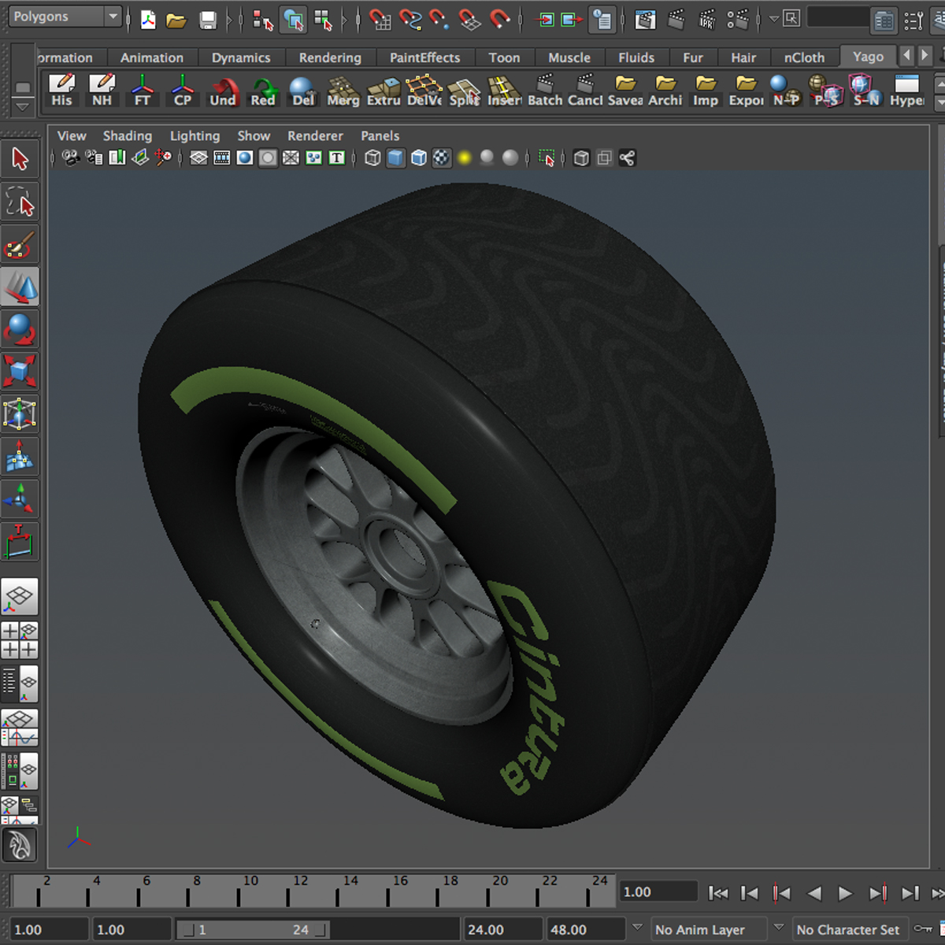Screen dimensions: 945x945
Task: Toggle the resolution gate
Action: click(245, 158)
